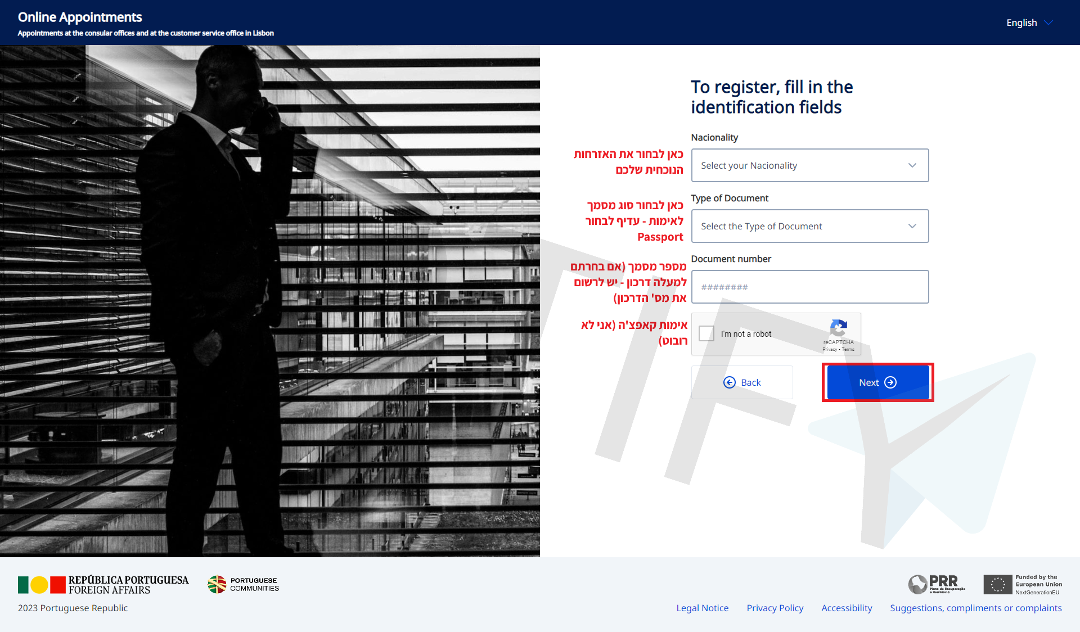Expand the Type of Document dropdown

(x=809, y=226)
